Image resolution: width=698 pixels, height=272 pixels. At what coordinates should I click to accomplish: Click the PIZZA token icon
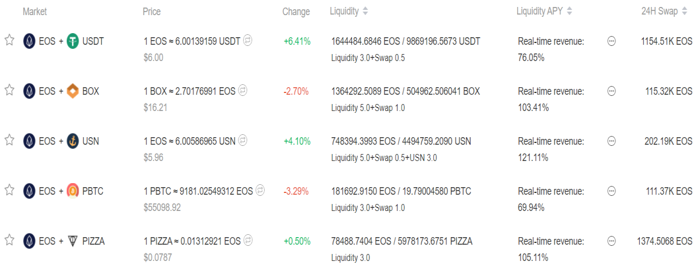pos(73,241)
